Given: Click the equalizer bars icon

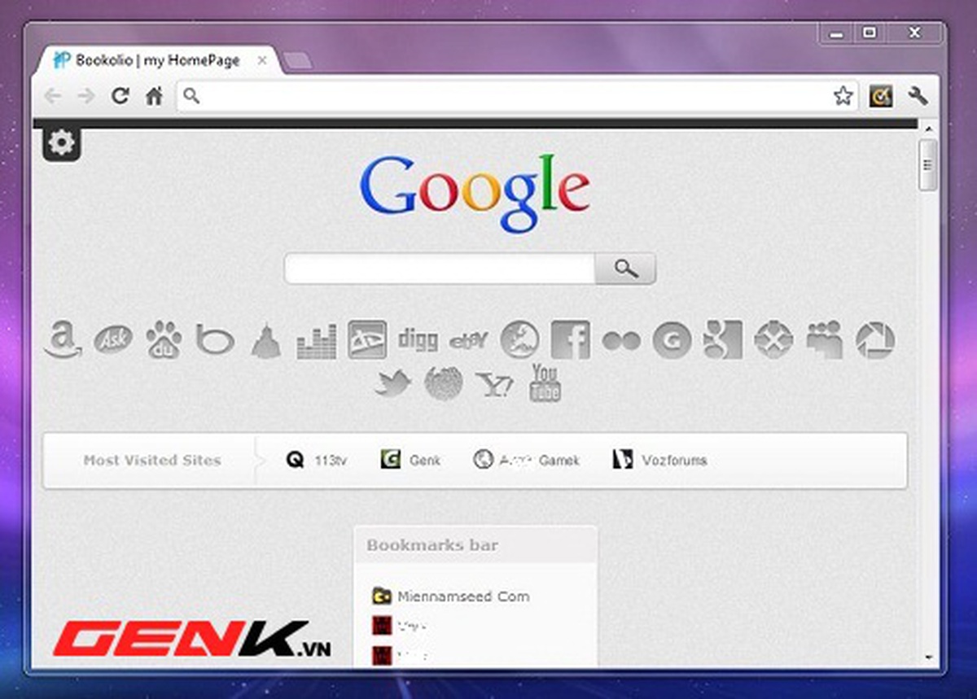Looking at the screenshot, I should pyautogui.click(x=316, y=341).
